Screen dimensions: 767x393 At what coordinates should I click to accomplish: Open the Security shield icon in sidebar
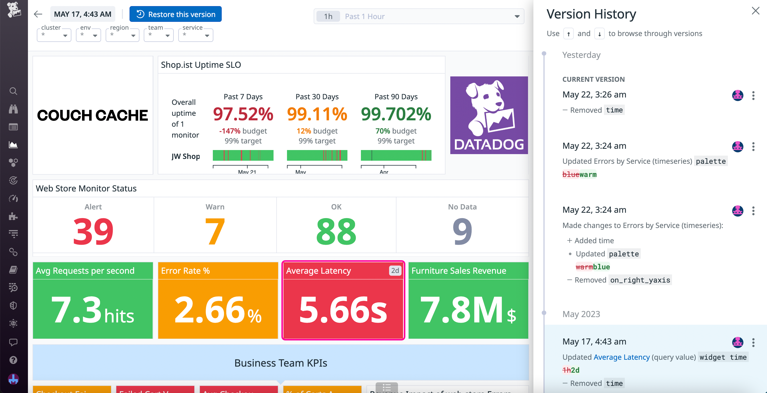click(13, 305)
